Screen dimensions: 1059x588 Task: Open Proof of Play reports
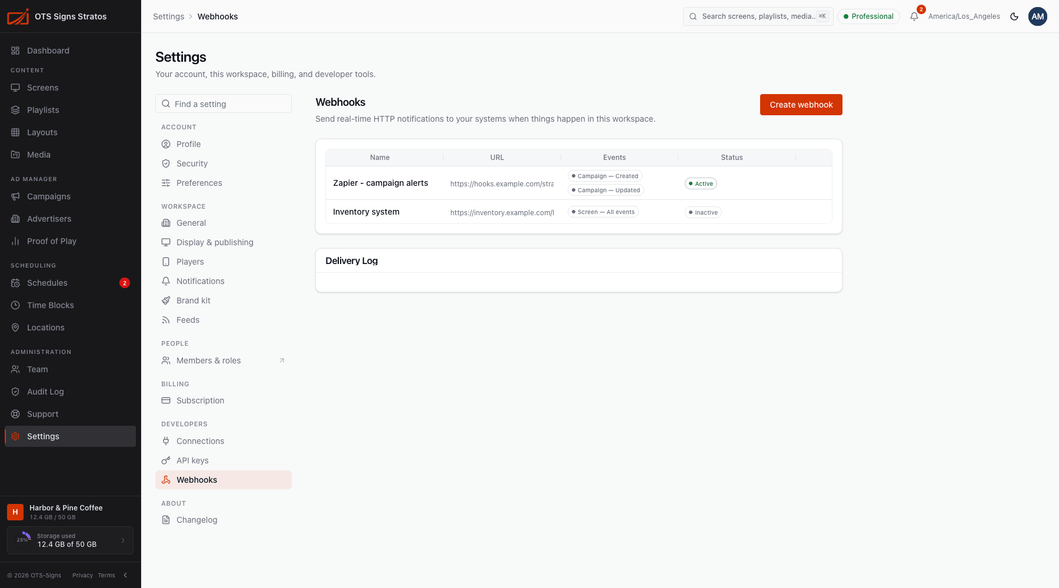(70, 241)
